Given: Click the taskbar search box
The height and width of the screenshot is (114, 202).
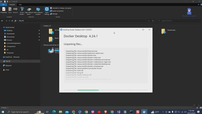Looking at the screenshot, I should coord(25,112).
